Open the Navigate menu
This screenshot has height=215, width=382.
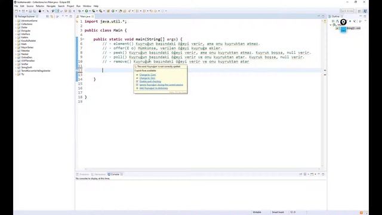[51, 6]
